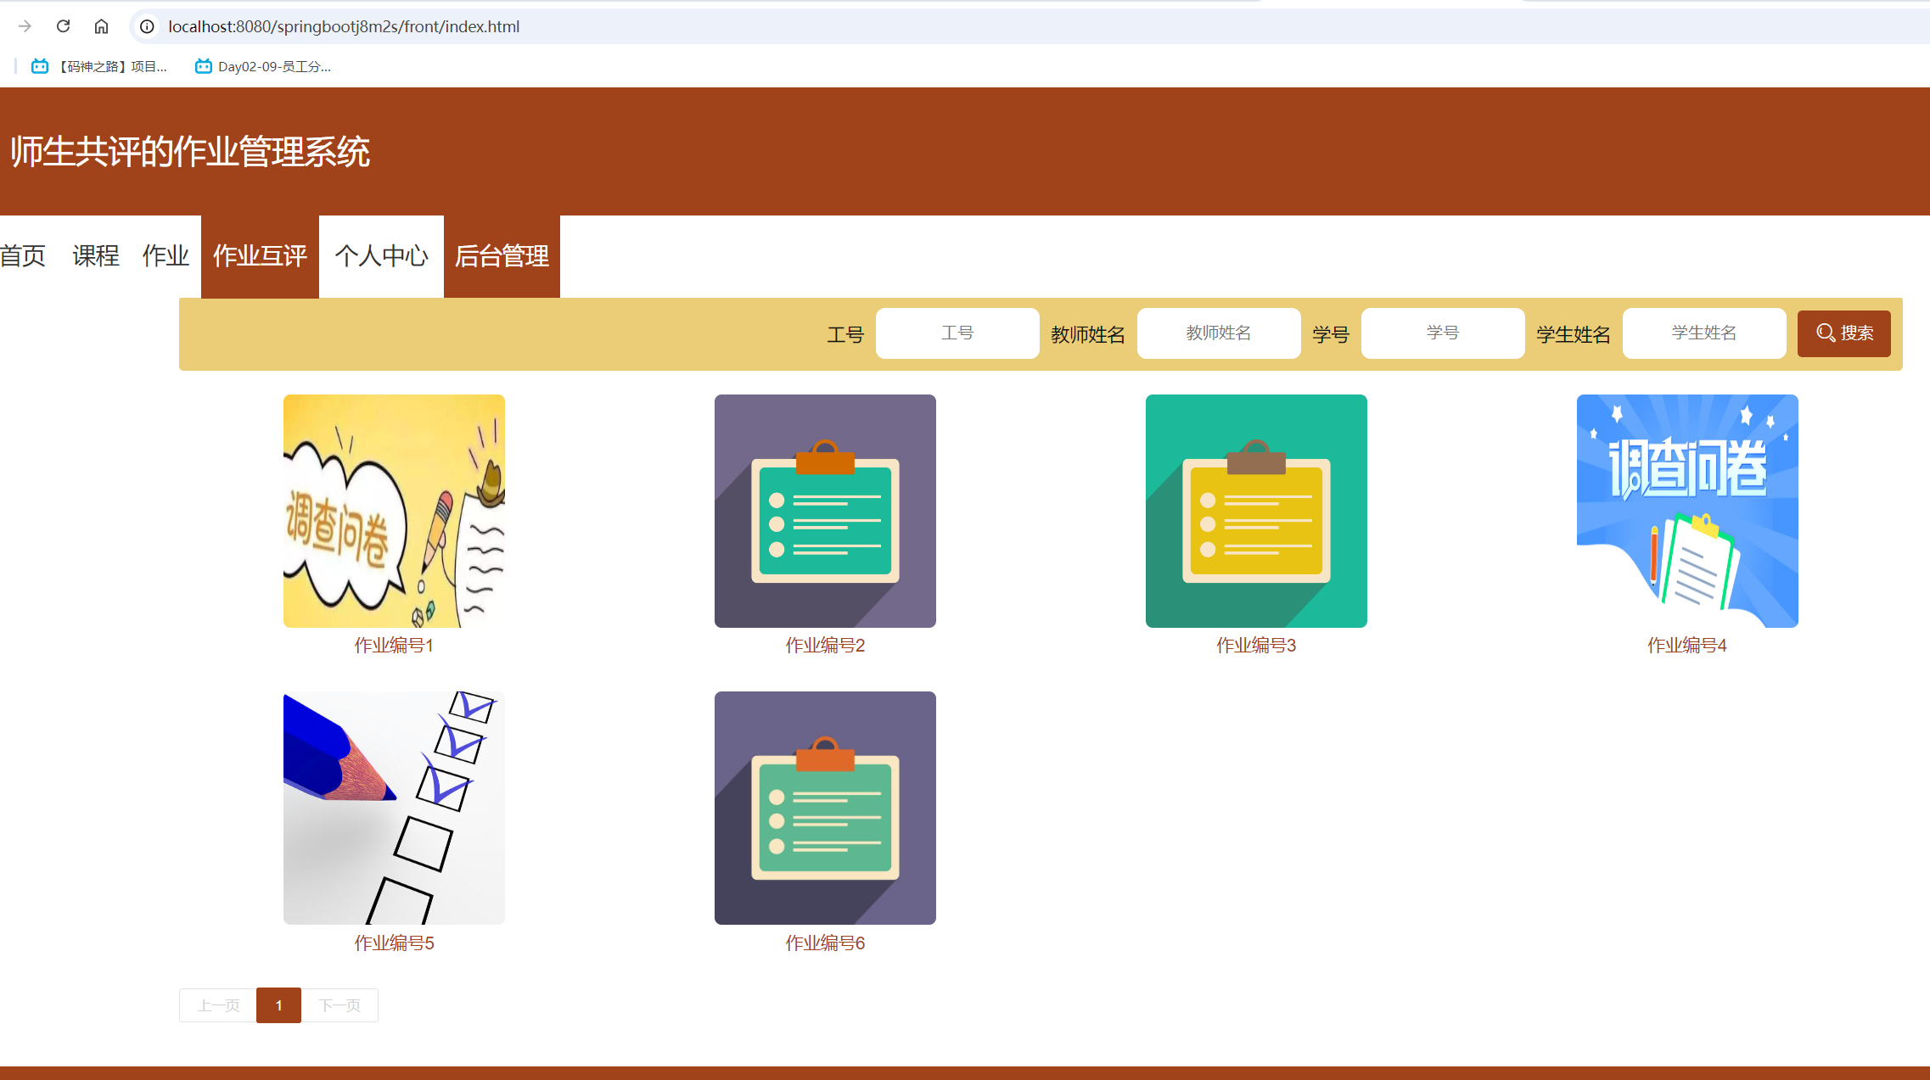Click the 教师姓名 search field
Image resolution: width=1930 pixels, height=1080 pixels.
pyautogui.click(x=1218, y=333)
